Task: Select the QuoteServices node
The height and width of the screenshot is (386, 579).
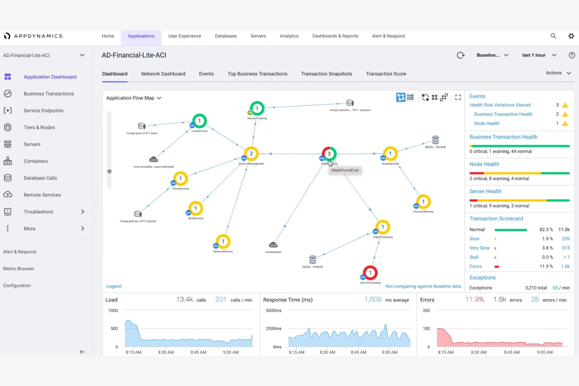Action: 390,154
